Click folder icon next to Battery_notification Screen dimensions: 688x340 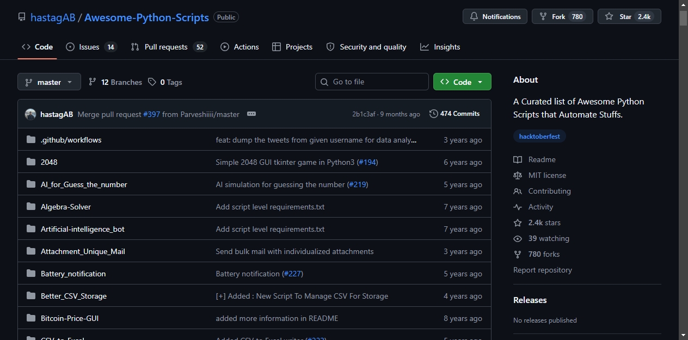[x=31, y=274]
